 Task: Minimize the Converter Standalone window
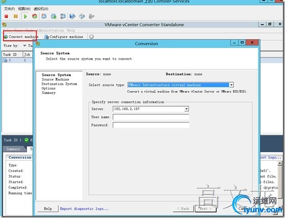click(263, 24)
